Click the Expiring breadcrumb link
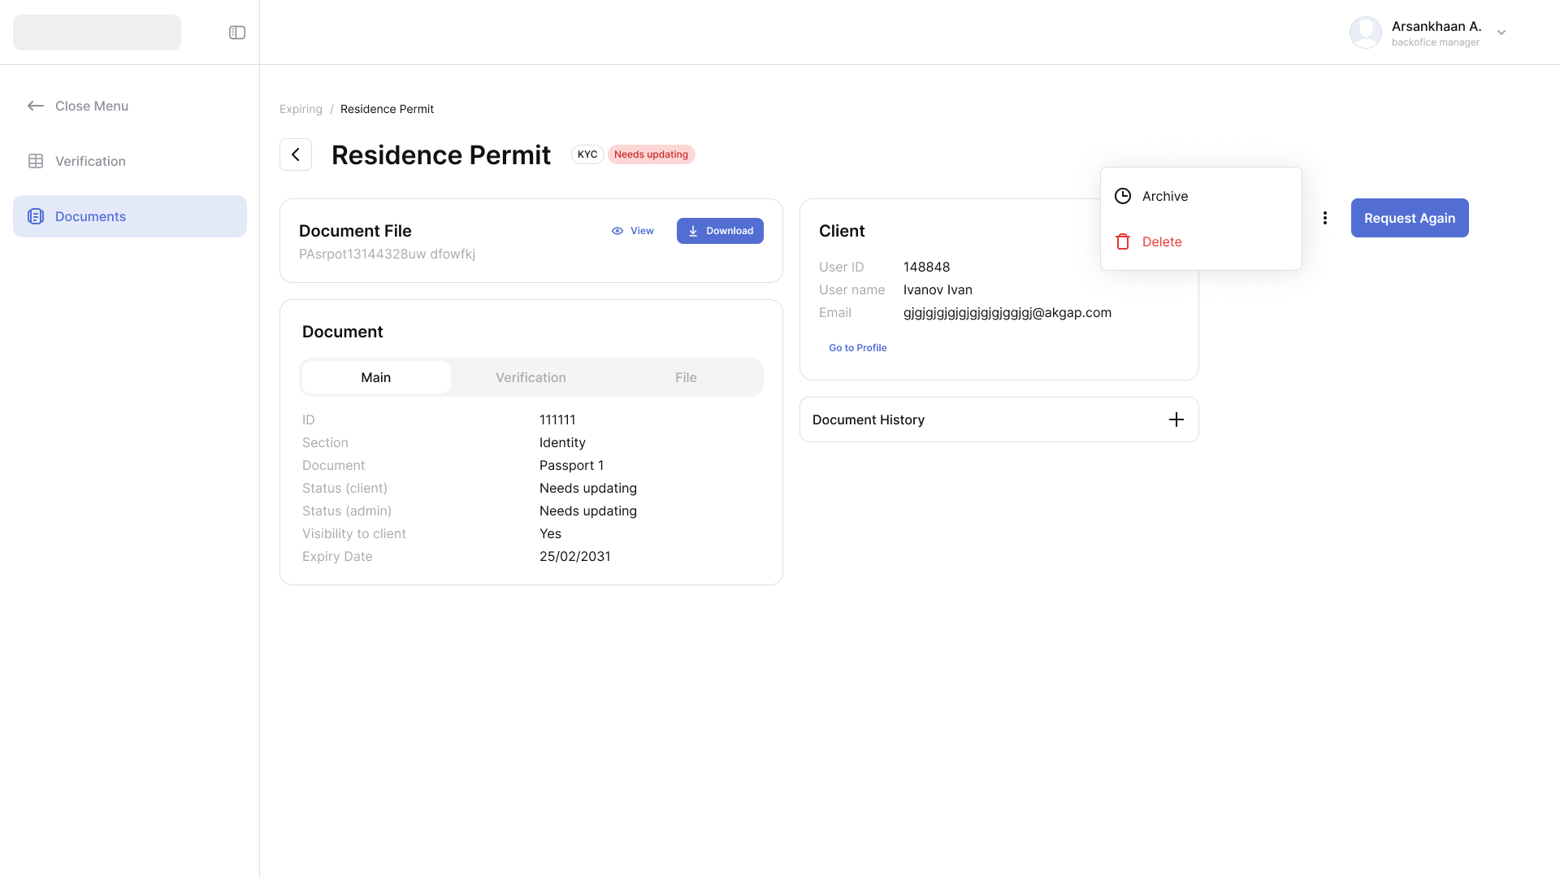The image size is (1560, 878). (x=301, y=109)
